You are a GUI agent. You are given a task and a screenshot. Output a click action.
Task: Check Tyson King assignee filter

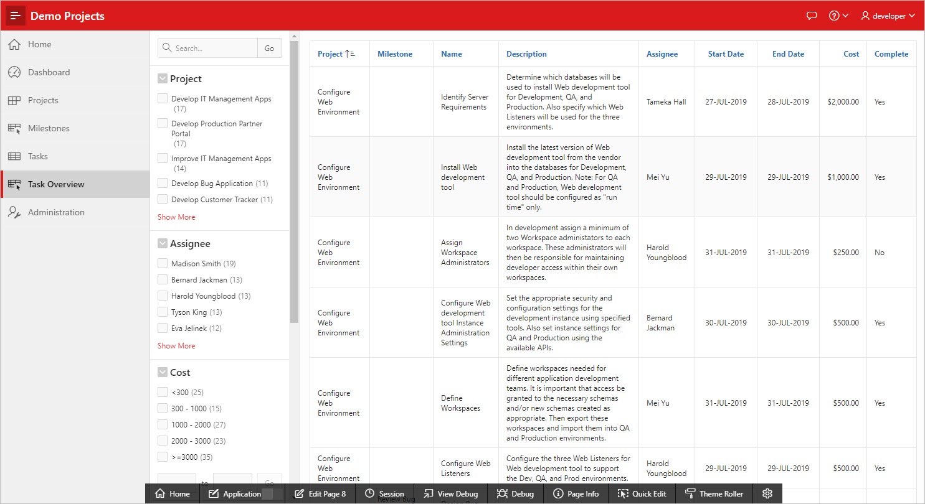coord(163,312)
